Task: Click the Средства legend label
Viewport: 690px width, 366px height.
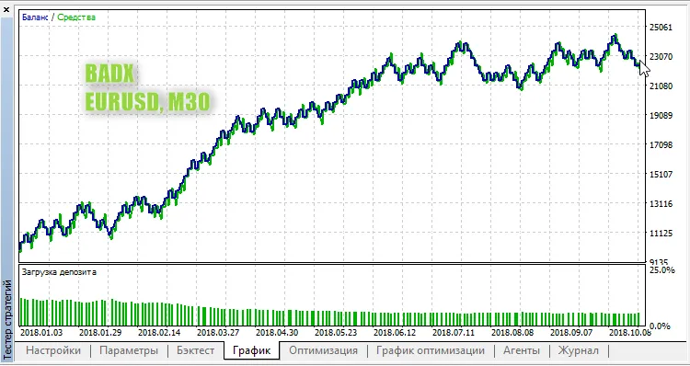Action: point(76,17)
